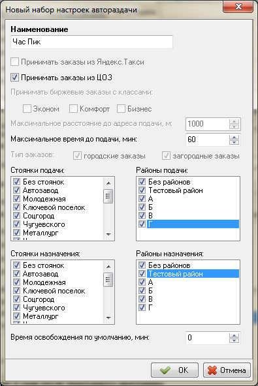Screen dimensions: 258x386
Task: Uncheck Тестовый район in Районы подачи
Action: [x=142, y=190]
